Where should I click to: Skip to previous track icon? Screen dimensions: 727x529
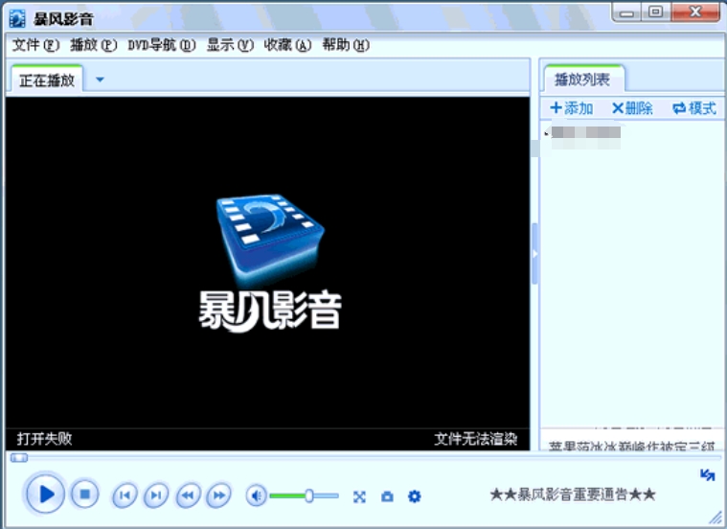[x=125, y=495]
